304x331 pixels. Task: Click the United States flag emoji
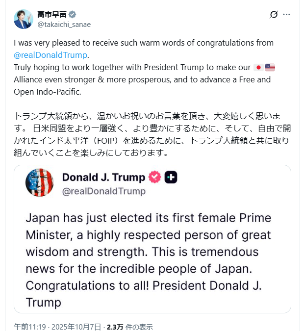[270, 67]
